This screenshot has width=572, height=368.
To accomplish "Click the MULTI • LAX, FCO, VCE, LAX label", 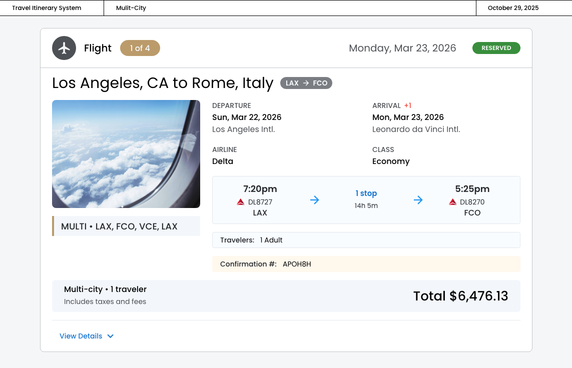I will (119, 226).
